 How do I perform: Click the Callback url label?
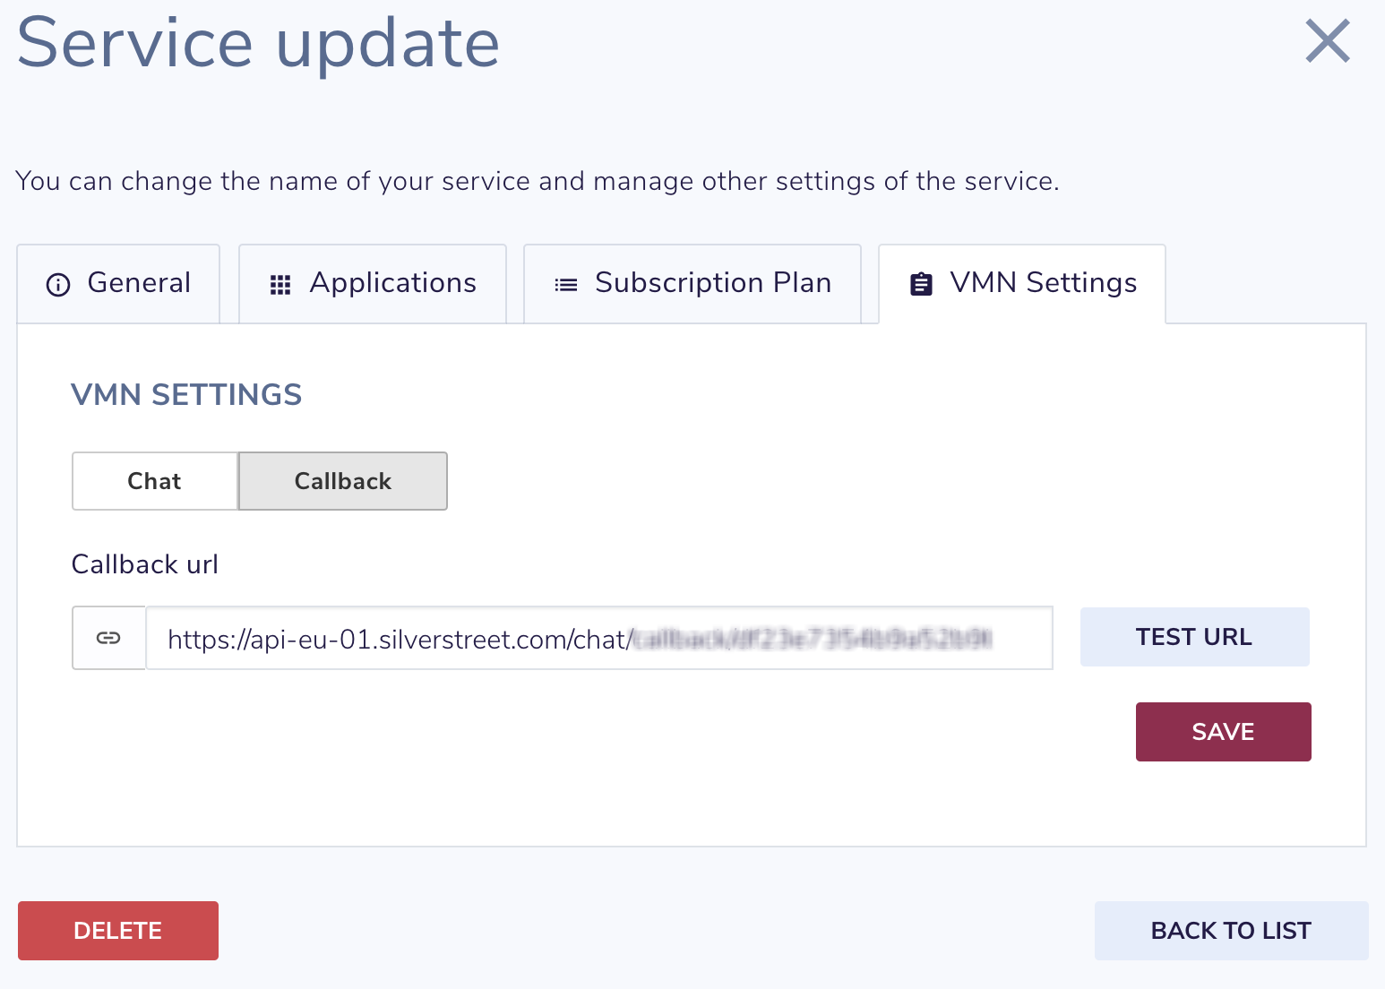click(144, 564)
